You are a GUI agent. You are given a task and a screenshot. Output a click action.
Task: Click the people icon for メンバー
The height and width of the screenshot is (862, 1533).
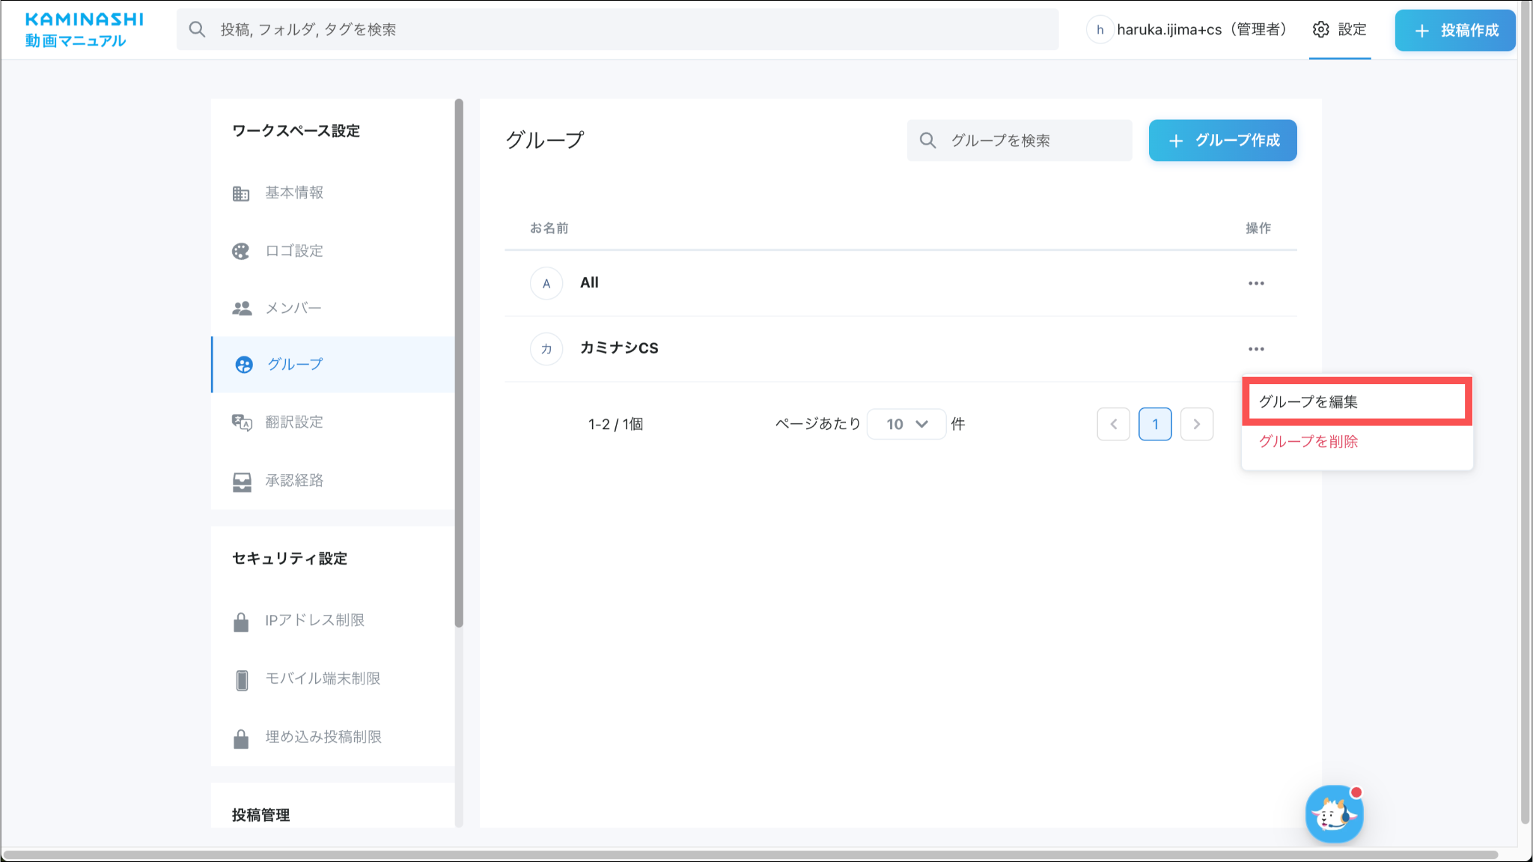pyautogui.click(x=241, y=308)
